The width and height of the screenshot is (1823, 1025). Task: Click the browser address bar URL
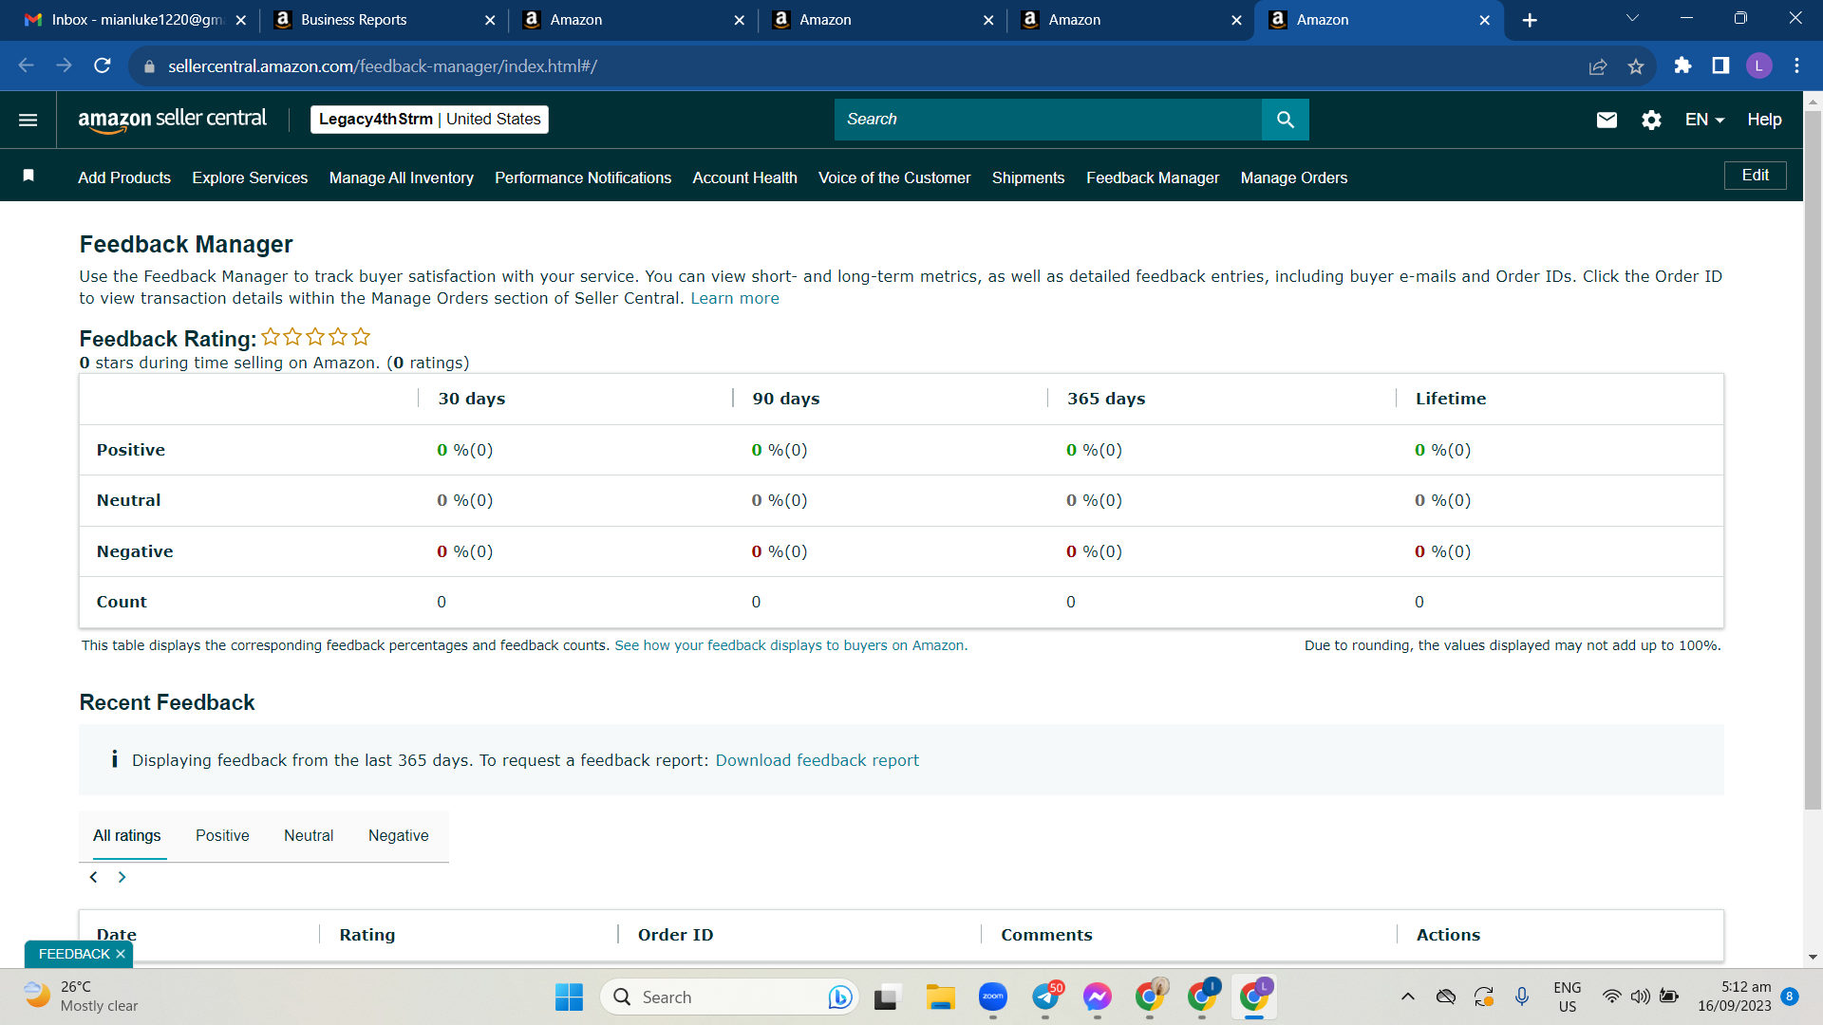[x=383, y=66]
